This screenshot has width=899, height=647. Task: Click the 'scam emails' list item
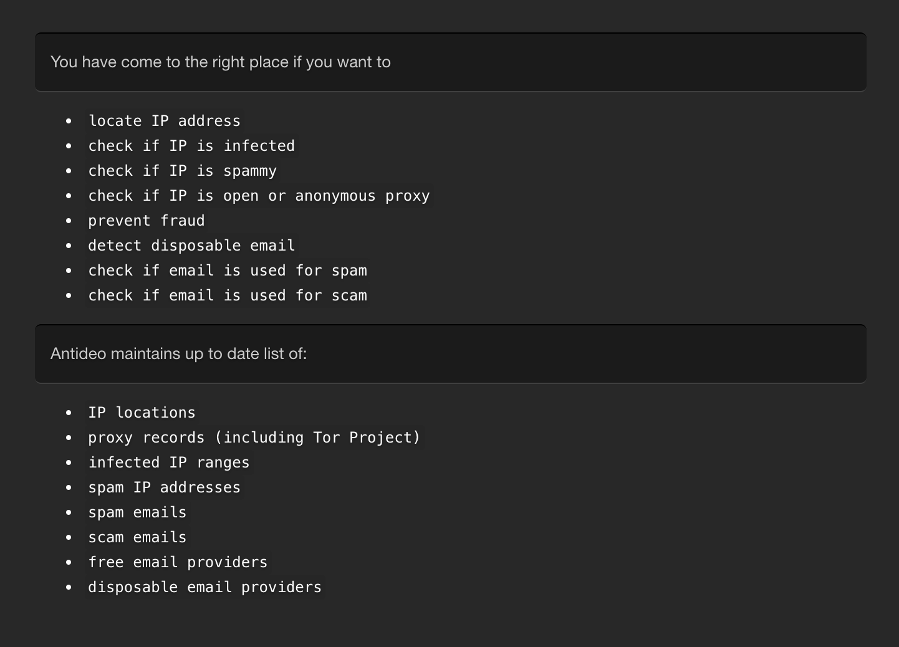137,537
